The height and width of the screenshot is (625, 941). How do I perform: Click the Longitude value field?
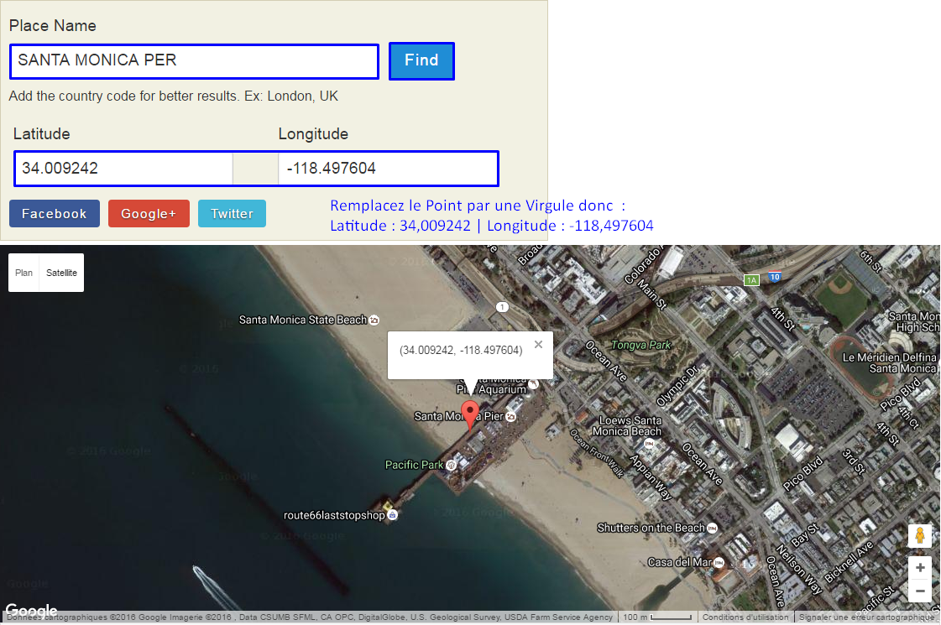coord(388,169)
